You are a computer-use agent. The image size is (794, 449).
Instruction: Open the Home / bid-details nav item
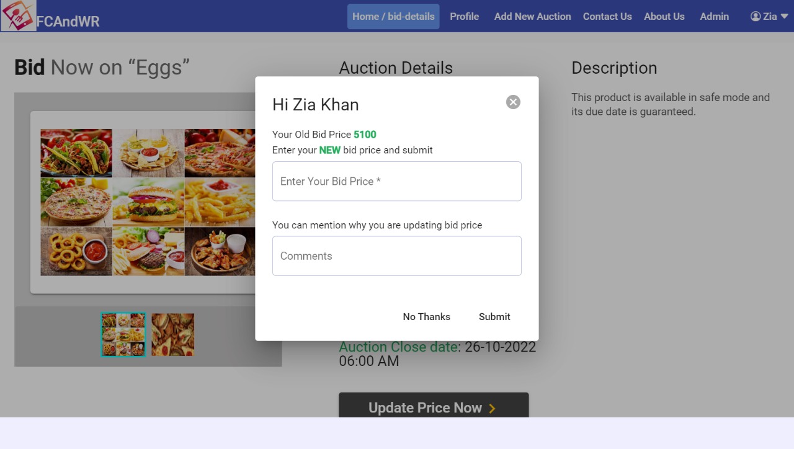(393, 17)
